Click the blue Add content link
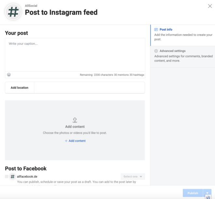The height and width of the screenshot is (199, 215). point(77,141)
